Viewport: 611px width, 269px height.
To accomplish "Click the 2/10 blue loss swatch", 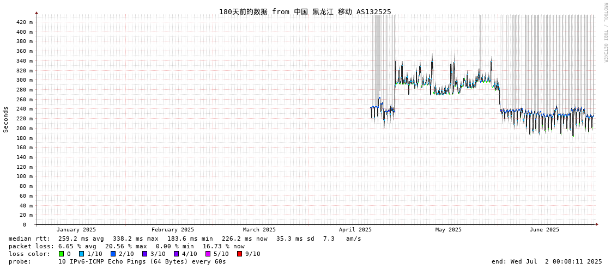I will pos(113,254).
